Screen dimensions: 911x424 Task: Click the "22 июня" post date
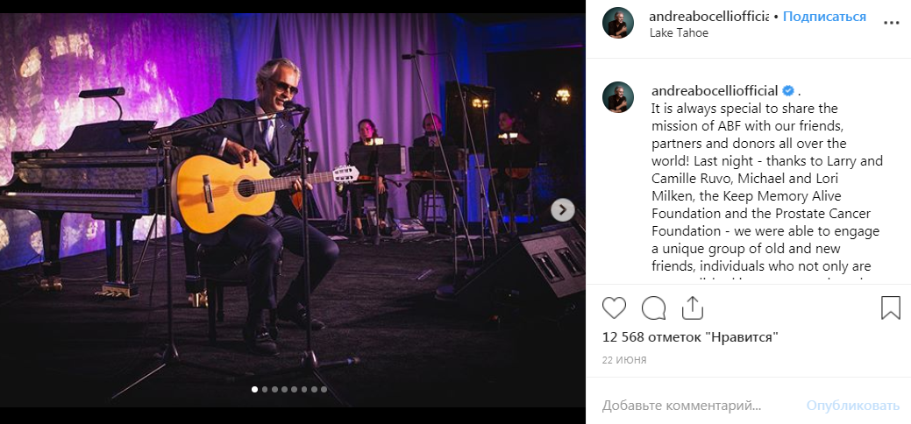click(624, 360)
